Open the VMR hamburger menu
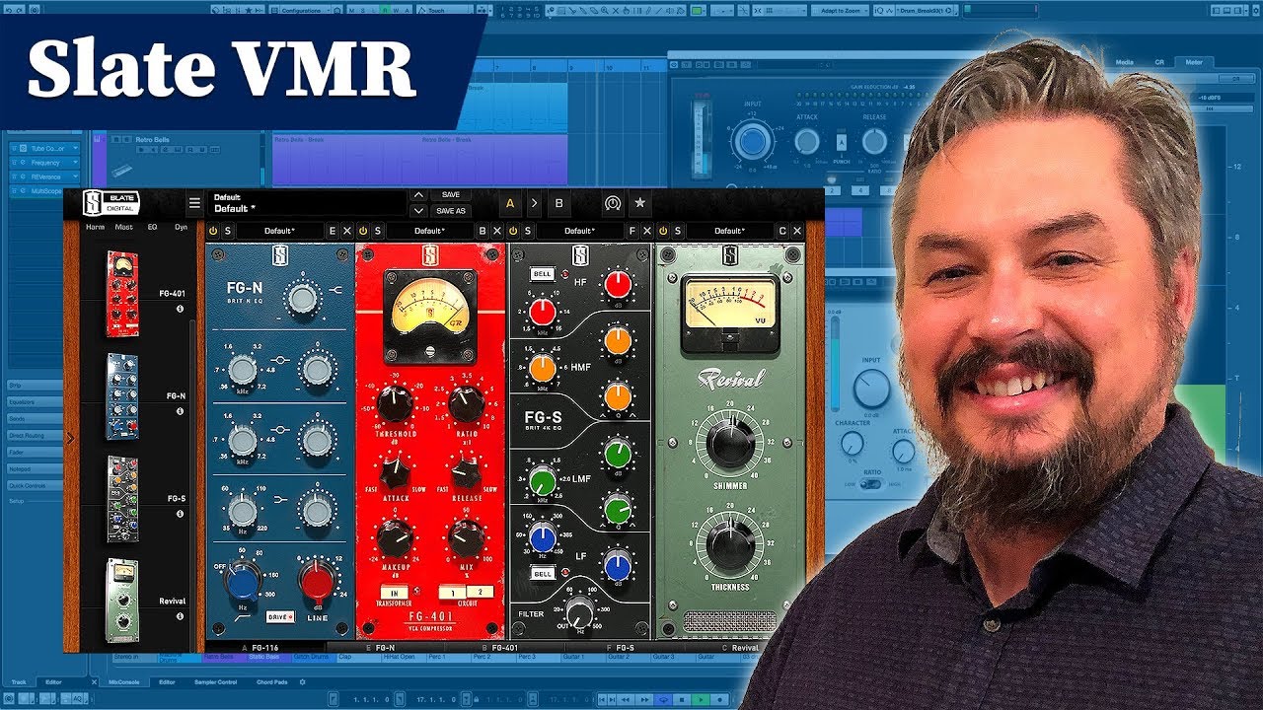 [x=194, y=204]
